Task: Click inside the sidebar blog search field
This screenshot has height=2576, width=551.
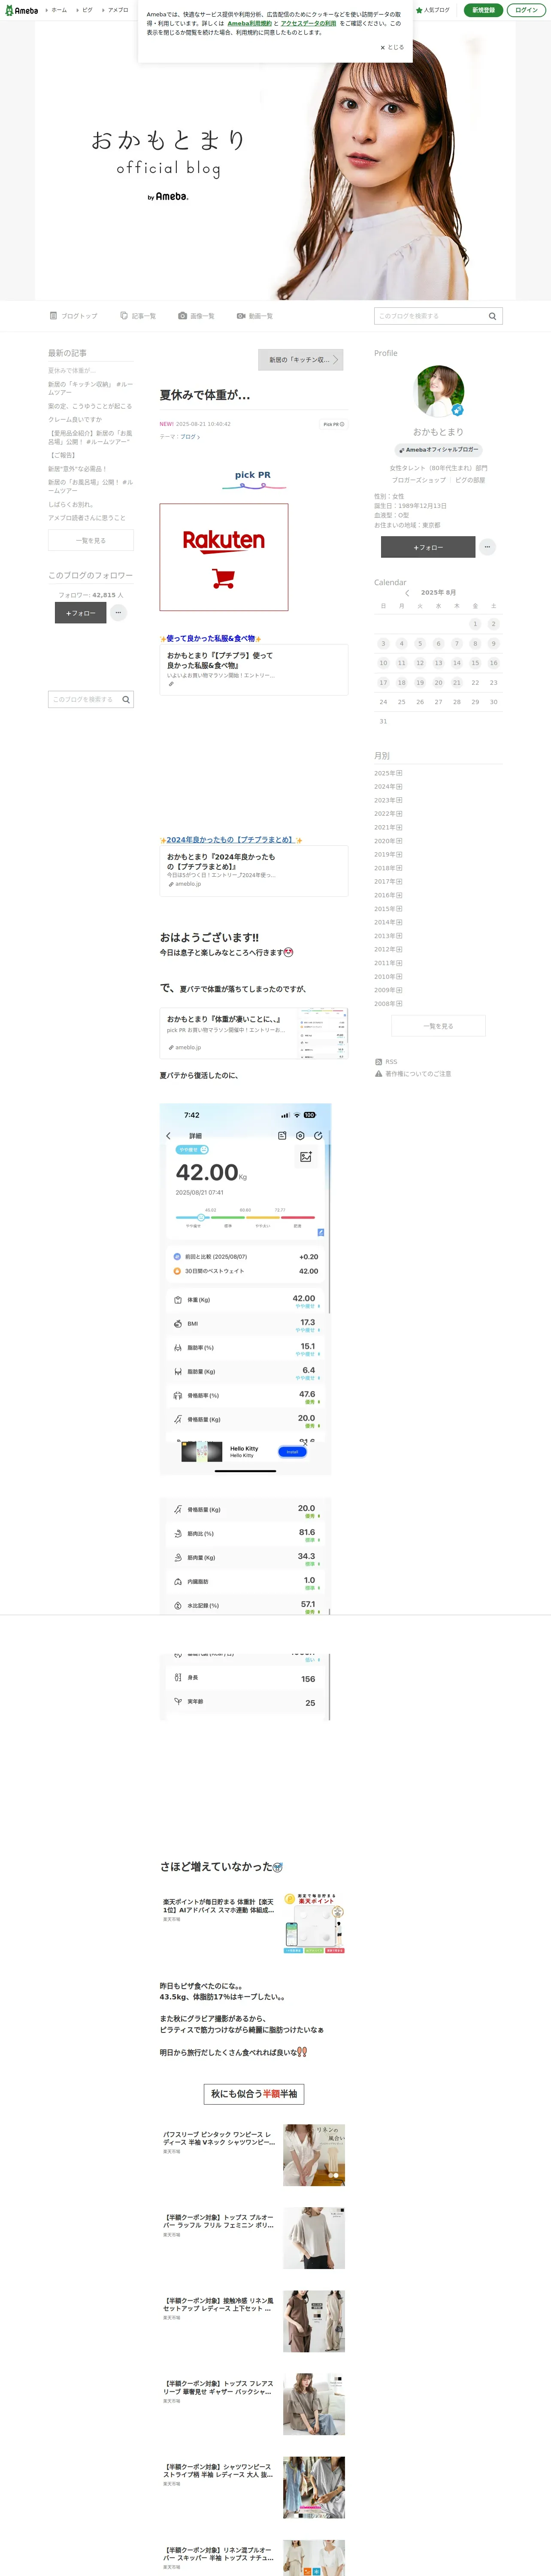Action: pos(85,700)
